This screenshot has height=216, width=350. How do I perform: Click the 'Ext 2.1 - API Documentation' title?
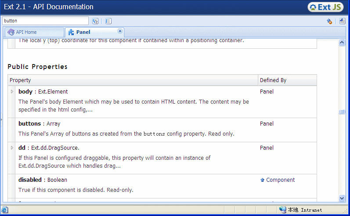coord(49,7)
